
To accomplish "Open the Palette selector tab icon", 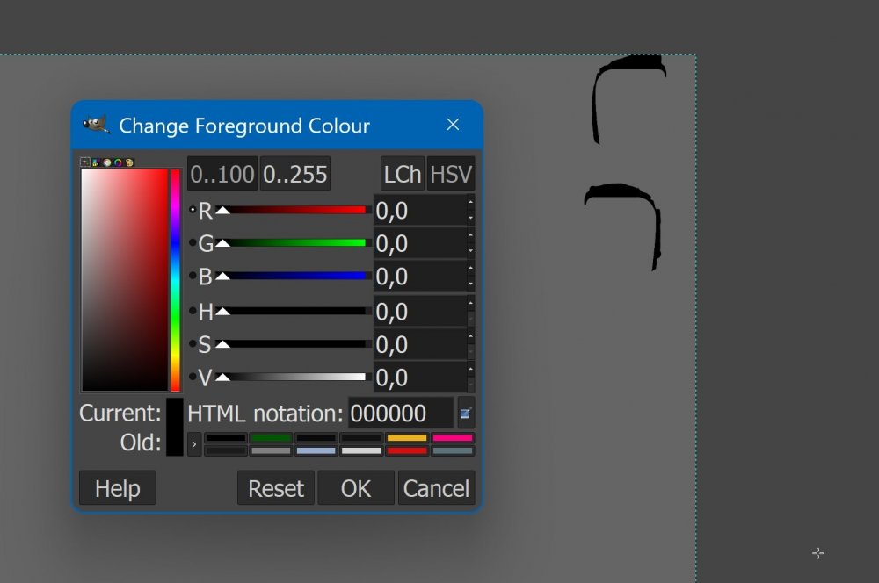I will 129,162.
